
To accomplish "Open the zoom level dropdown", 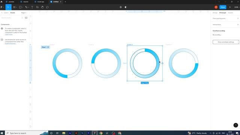I will point(237,7).
